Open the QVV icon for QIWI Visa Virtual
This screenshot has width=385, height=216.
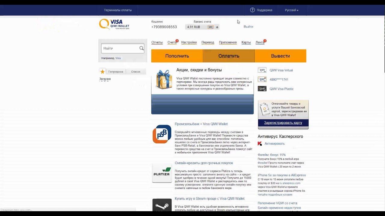pyautogui.click(x=262, y=70)
